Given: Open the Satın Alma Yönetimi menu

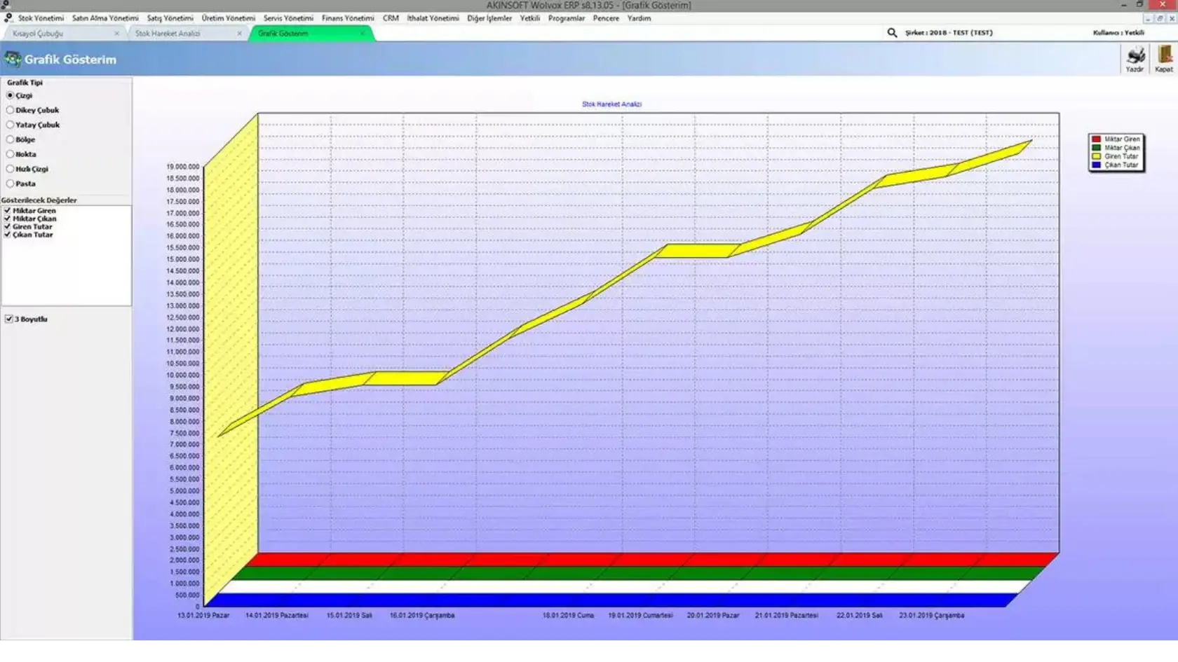Looking at the screenshot, I should point(105,18).
